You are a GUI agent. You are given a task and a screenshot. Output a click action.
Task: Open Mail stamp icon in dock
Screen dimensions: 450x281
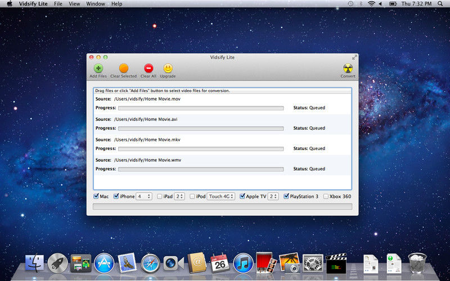click(x=127, y=262)
